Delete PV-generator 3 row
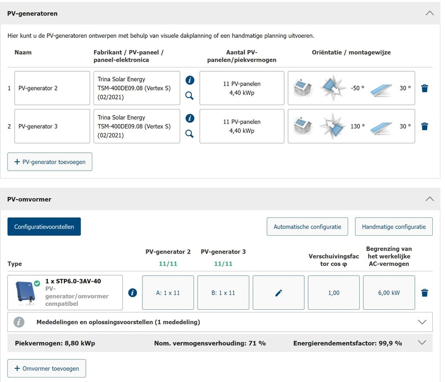This screenshot has width=445, height=382. point(424,126)
